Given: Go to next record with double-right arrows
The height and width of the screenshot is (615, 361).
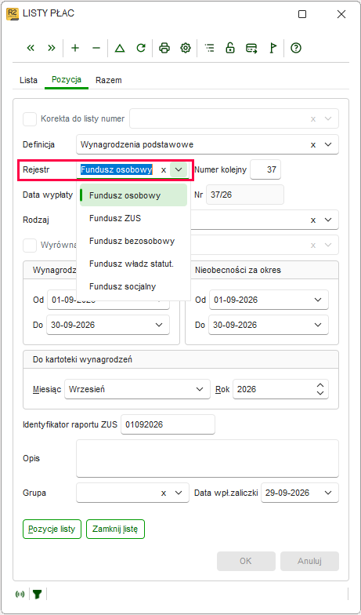Looking at the screenshot, I should (52, 48).
